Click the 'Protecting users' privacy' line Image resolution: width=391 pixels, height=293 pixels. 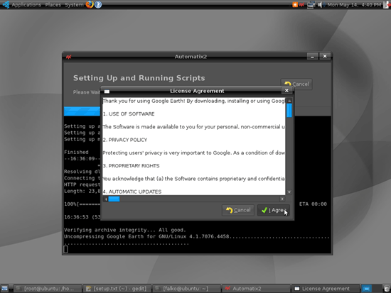(194, 153)
